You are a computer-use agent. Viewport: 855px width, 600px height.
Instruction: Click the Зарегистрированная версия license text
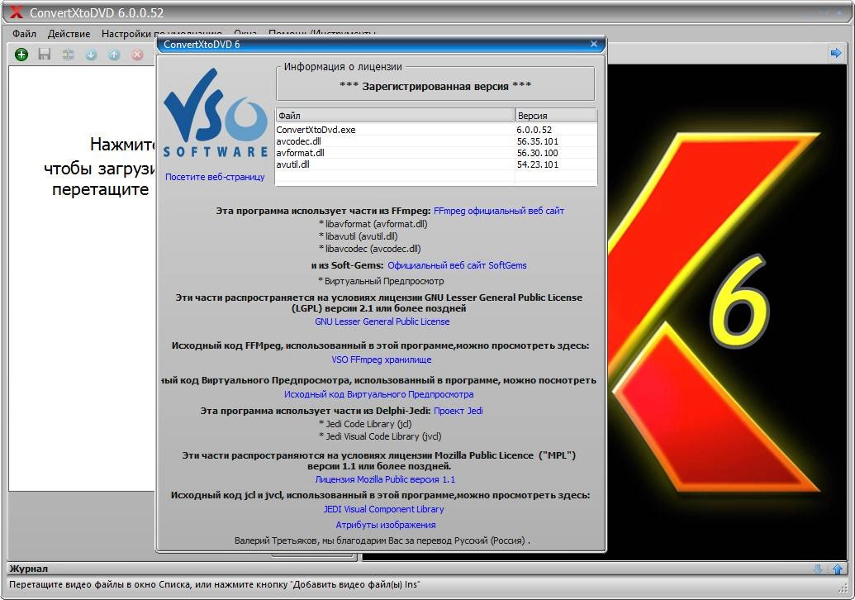tap(435, 86)
